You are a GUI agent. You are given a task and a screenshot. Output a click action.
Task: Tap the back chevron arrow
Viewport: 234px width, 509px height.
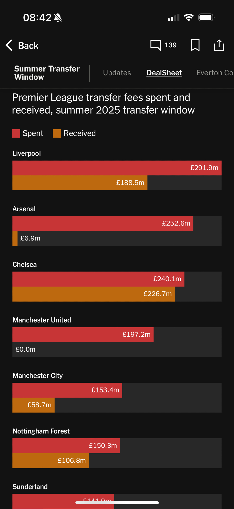point(9,45)
